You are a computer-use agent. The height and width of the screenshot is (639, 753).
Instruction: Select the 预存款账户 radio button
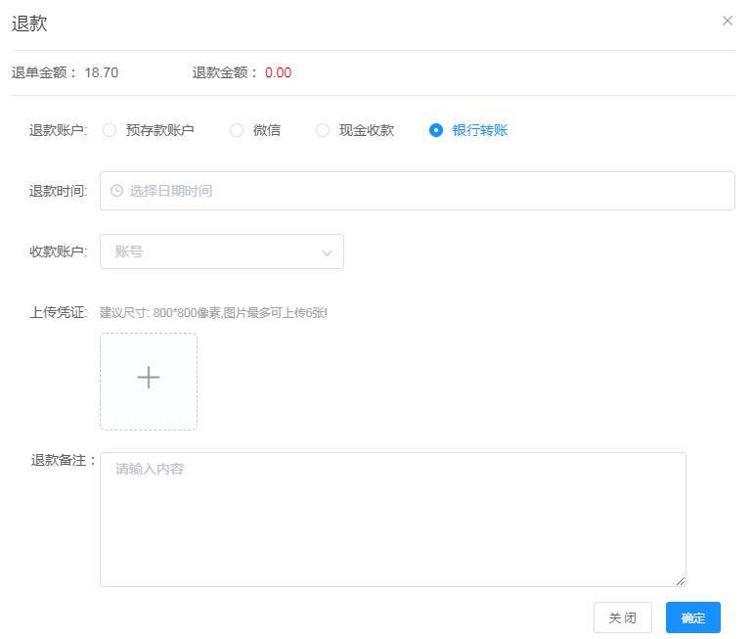110,130
